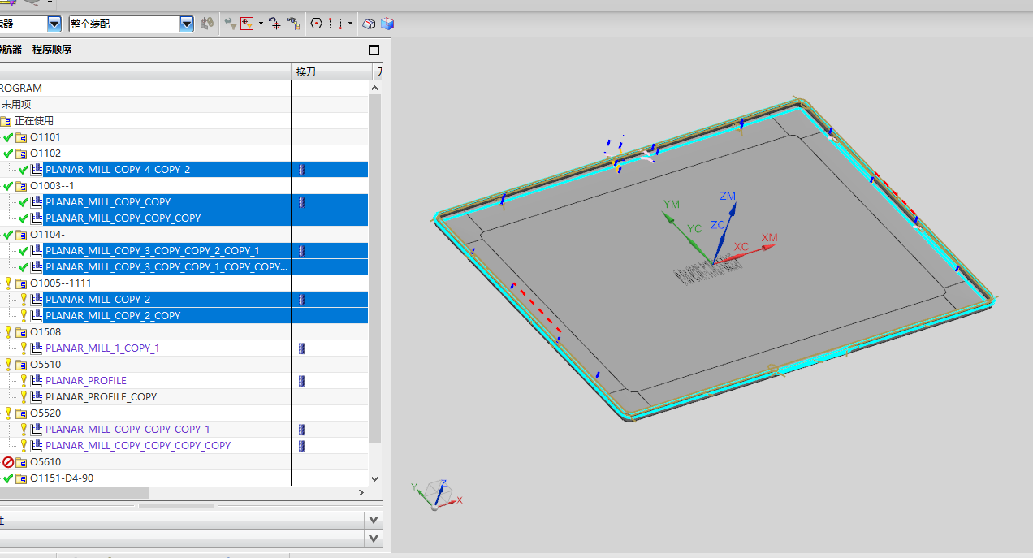This screenshot has height=558, width=1033.
Task: Select operation PLANAR_MILL_COPY_COPY_COPY_1
Action: coord(128,430)
